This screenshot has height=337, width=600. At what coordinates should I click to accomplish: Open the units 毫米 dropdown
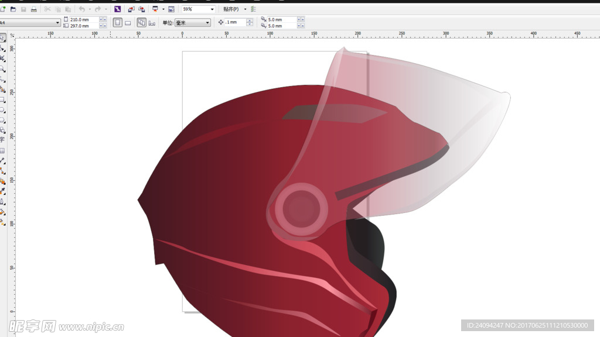tap(207, 23)
